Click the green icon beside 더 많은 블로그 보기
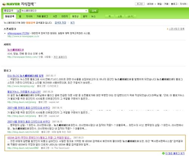 [163, 153]
